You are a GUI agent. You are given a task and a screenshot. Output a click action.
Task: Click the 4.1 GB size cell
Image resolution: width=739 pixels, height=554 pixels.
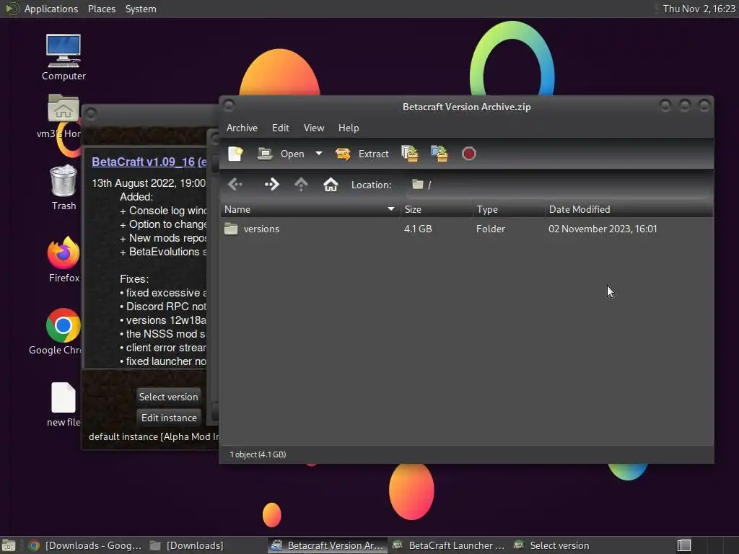point(418,229)
